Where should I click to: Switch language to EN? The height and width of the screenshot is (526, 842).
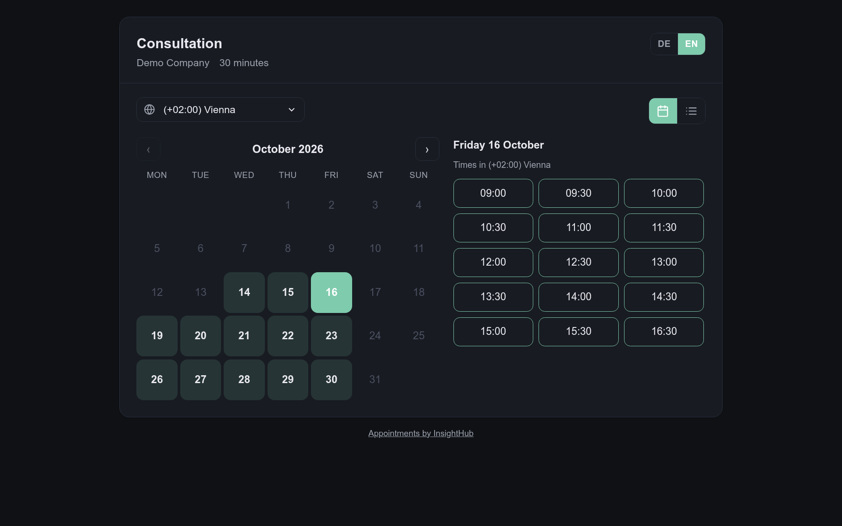[x=691, y=44]
